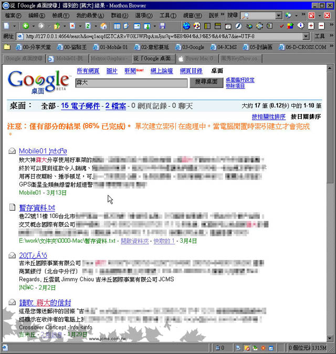The height and width of the screenshot is (354, 336).
Task: Click the plus zoom-in toolbar icon
Action: 311,26
